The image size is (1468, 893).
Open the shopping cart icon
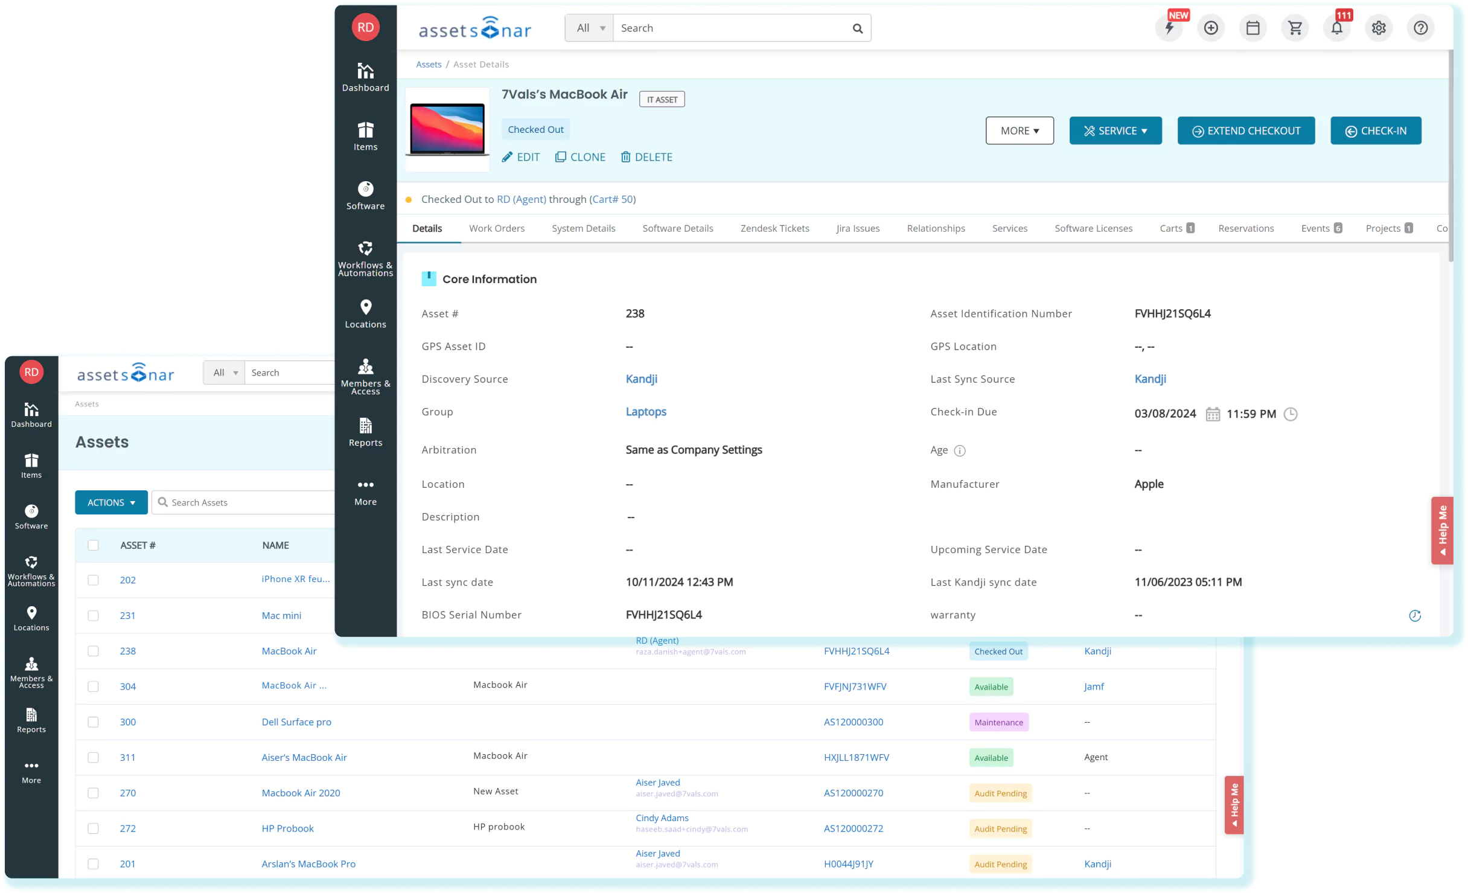click(1295, 28)
